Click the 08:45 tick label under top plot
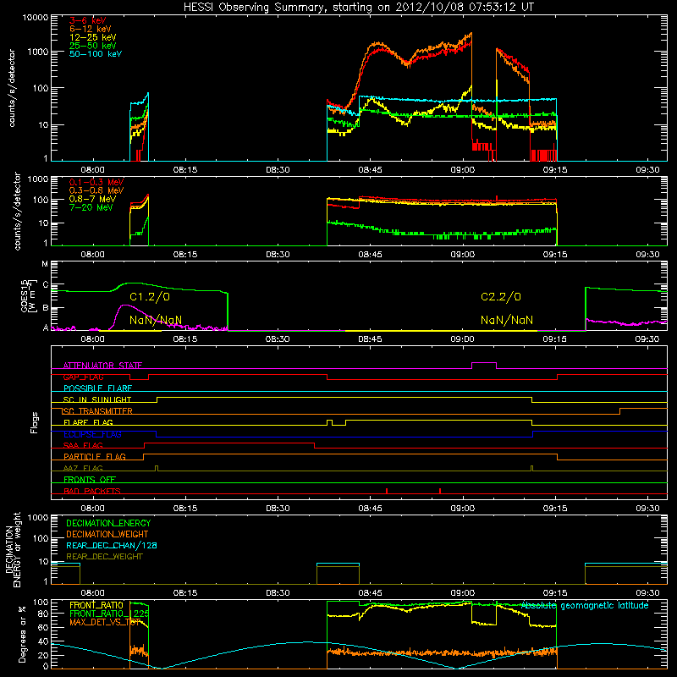Viewport: 677px width, 677px height. pyautogui.click(x=370, y=170)
